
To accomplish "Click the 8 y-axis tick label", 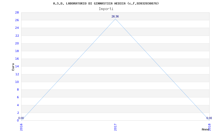I will [x=18, y=89].
